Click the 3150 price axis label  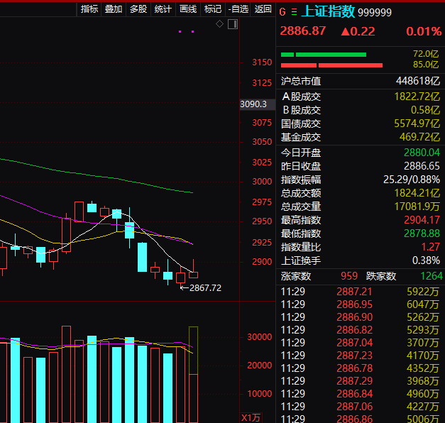[262, 62]
